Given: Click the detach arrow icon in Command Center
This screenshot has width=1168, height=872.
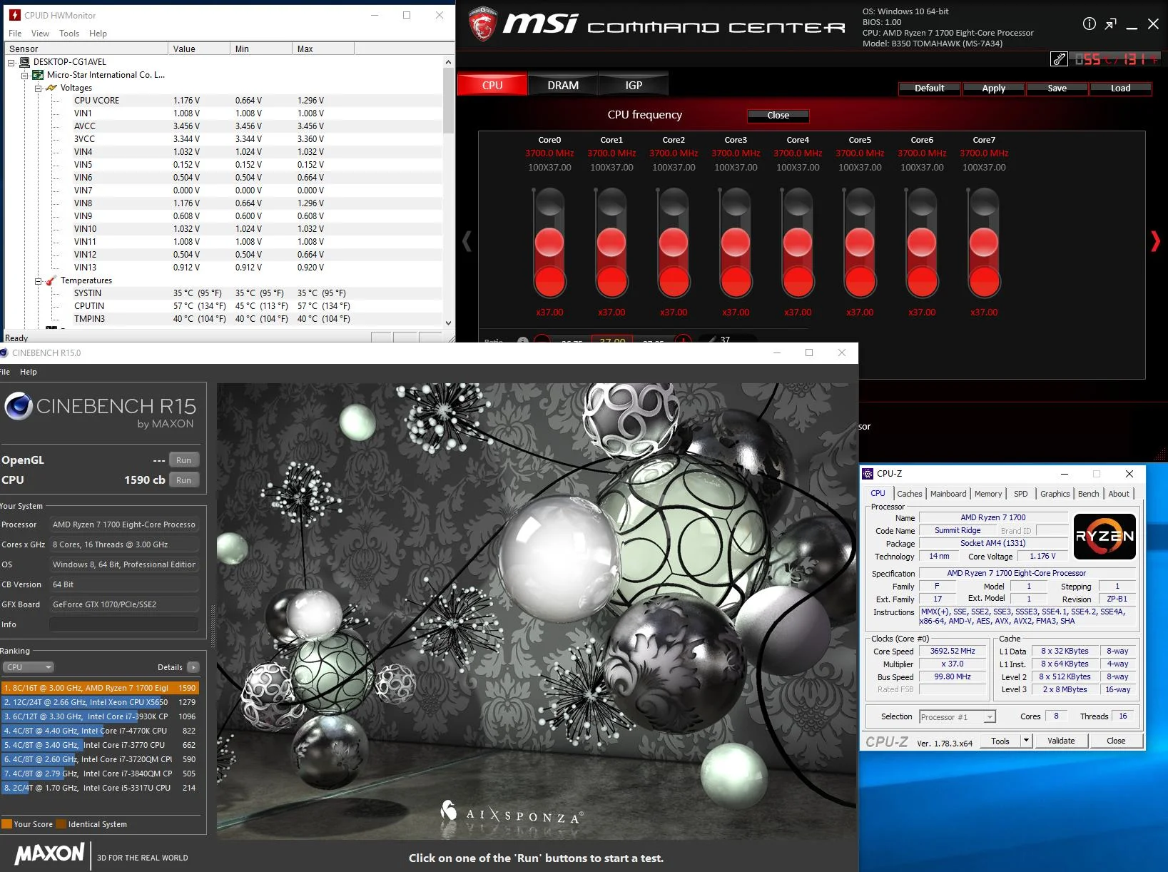Looking at the screenshot, I should pyautogui.click(x=1110, y=24).
